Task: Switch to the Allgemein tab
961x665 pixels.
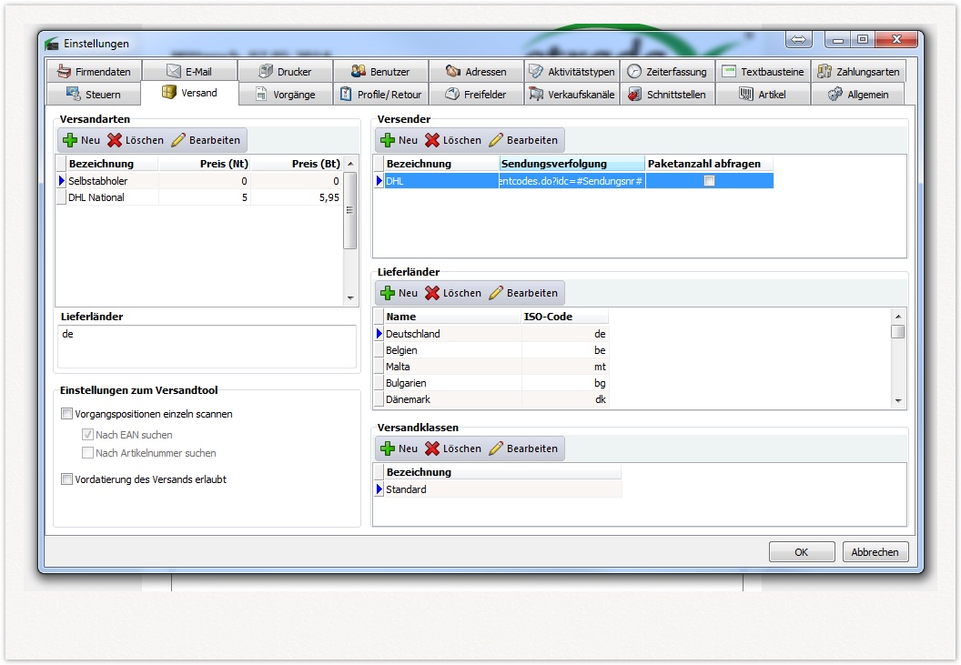Action: 857,94
